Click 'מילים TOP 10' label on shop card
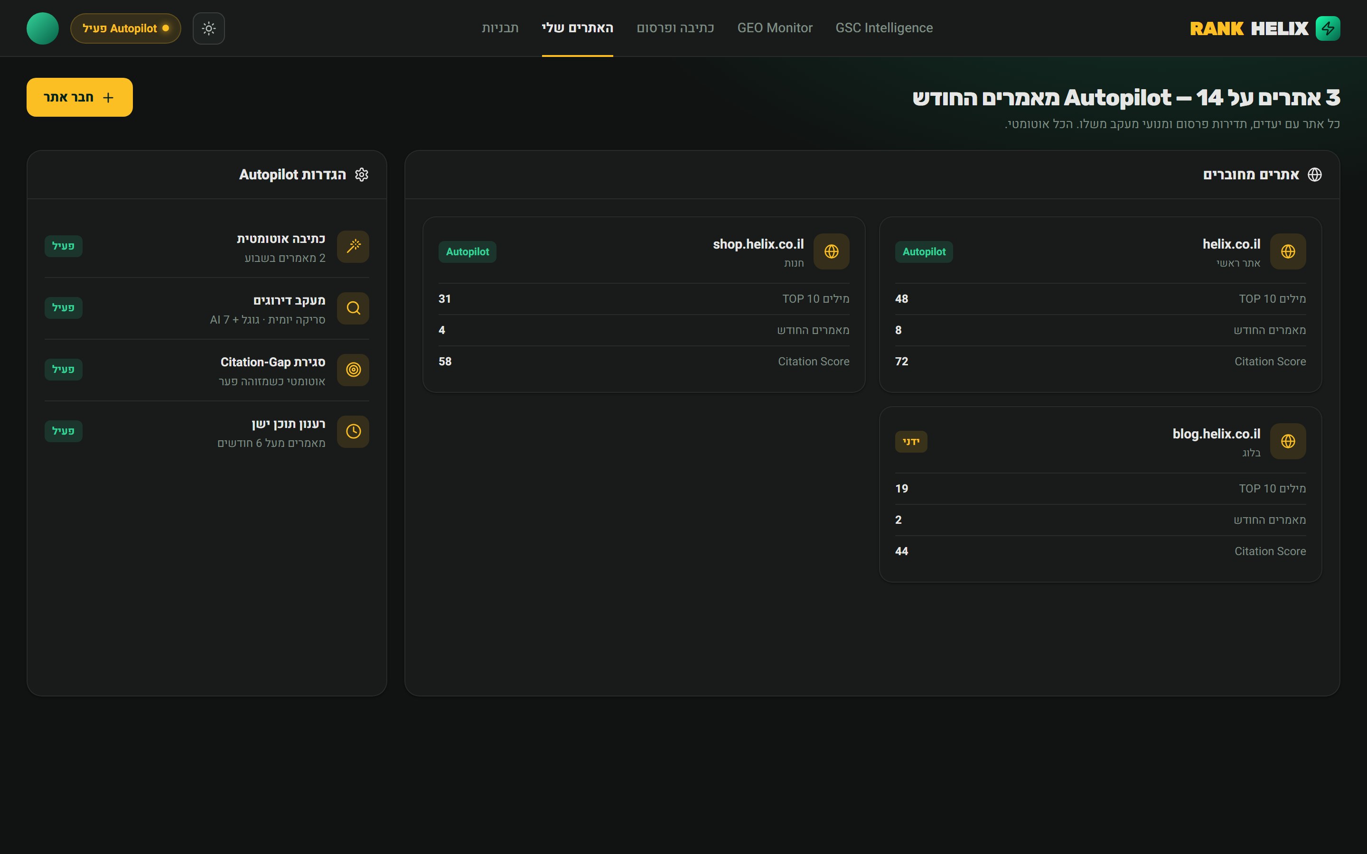 pos(815,299)
